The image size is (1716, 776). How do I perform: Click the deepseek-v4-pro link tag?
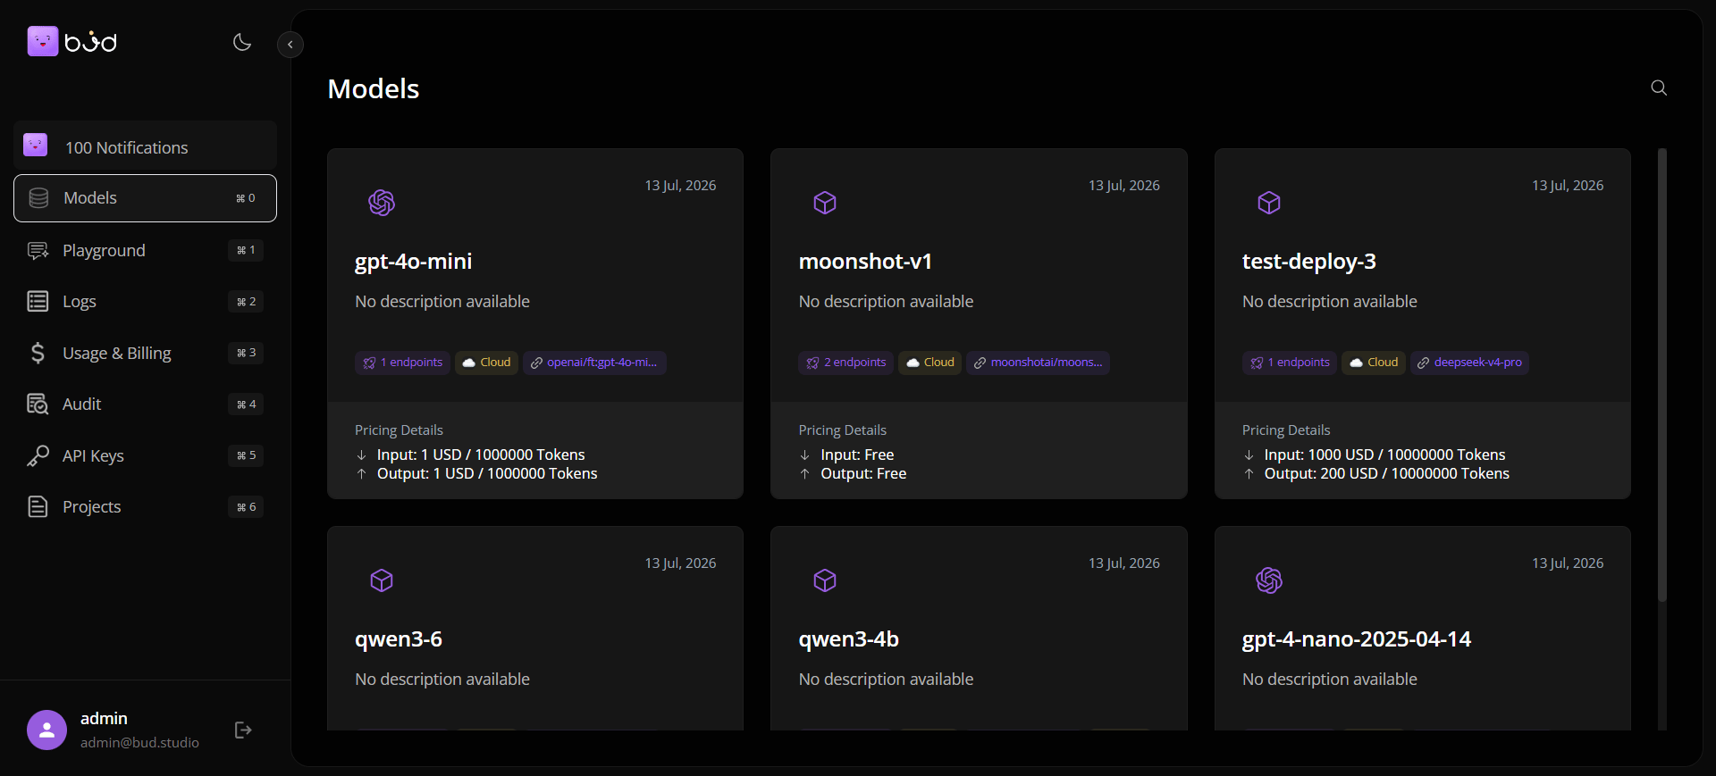click(1469, 363)
